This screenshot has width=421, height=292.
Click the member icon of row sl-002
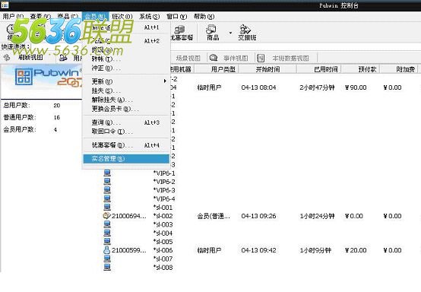pos(107,216)
